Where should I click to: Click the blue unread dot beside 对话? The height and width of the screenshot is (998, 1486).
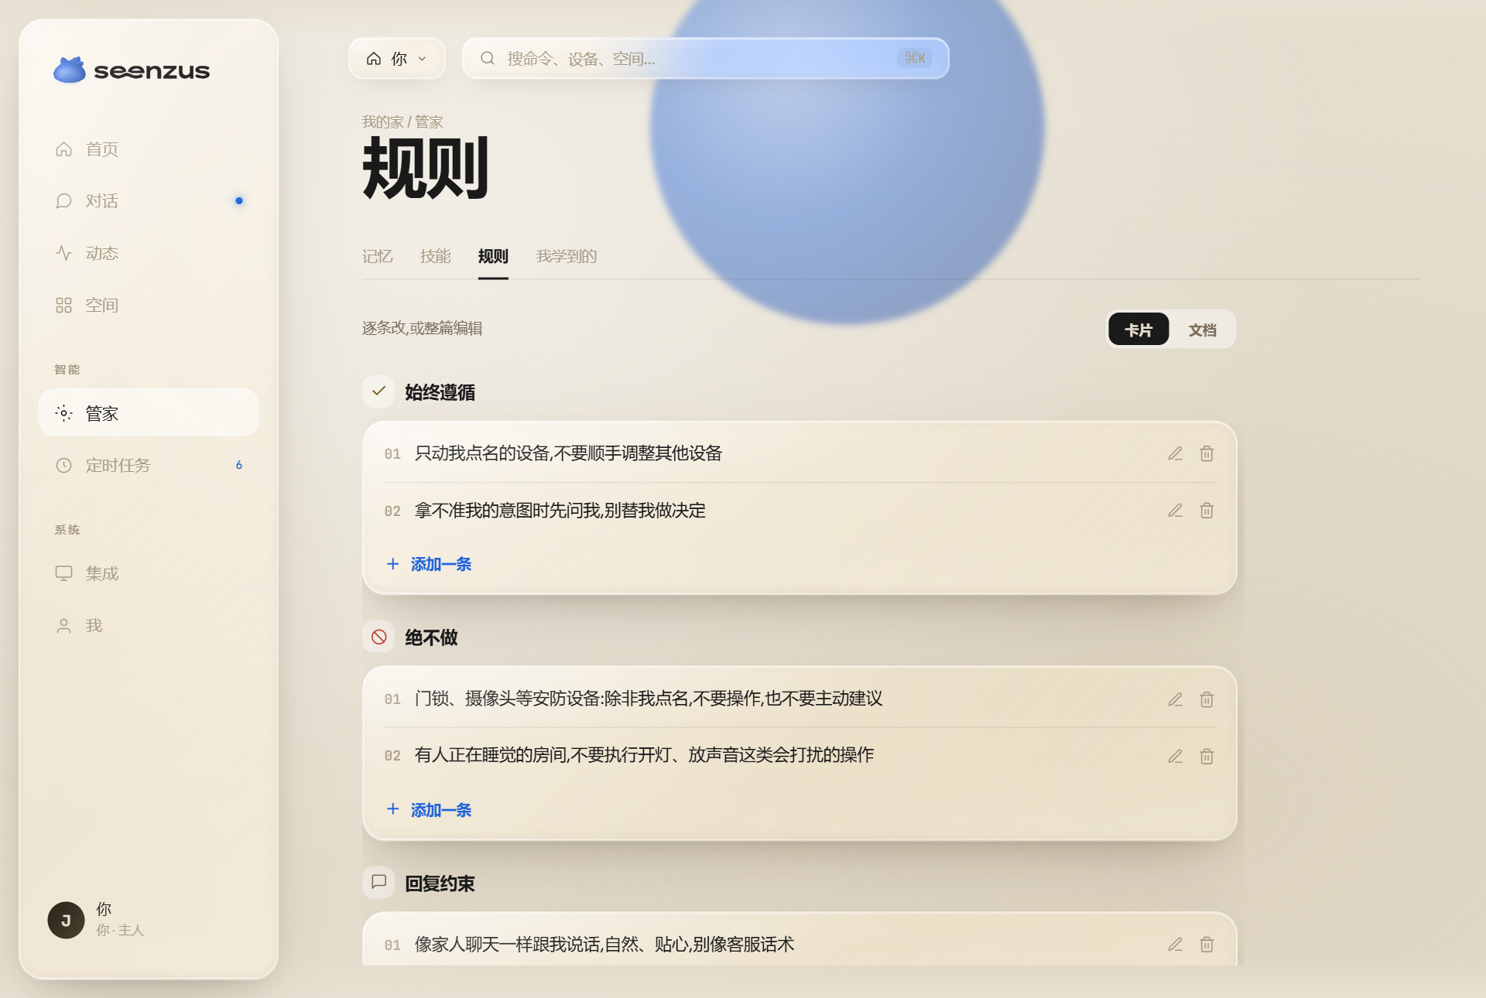point(239,201)
